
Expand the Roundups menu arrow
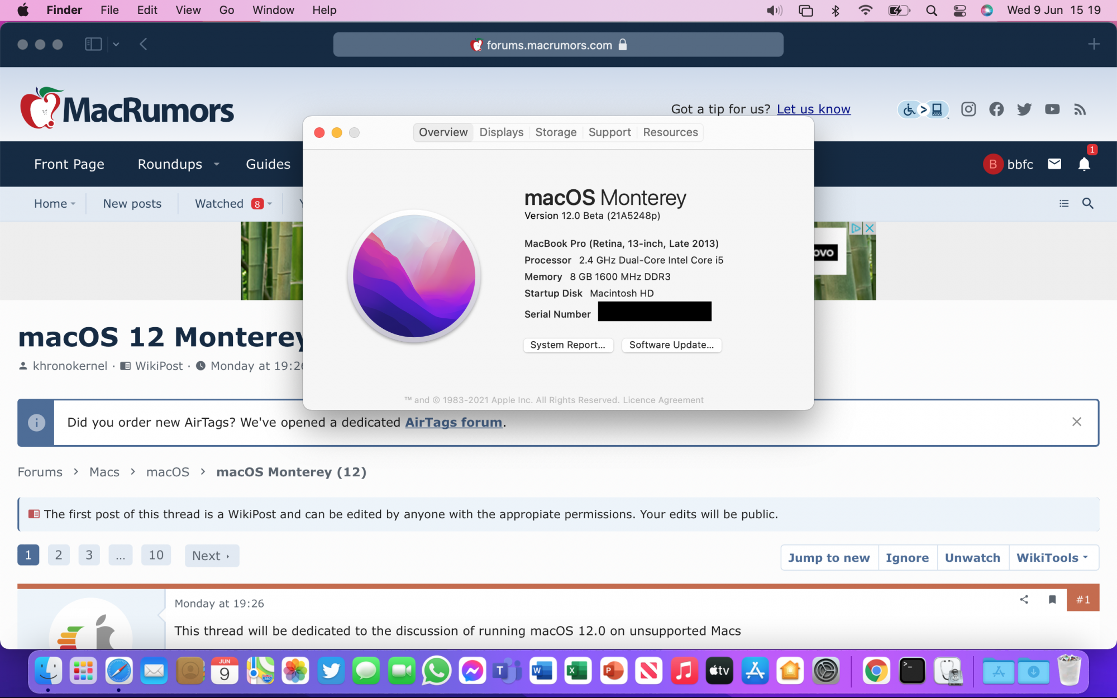pos(217,164)
